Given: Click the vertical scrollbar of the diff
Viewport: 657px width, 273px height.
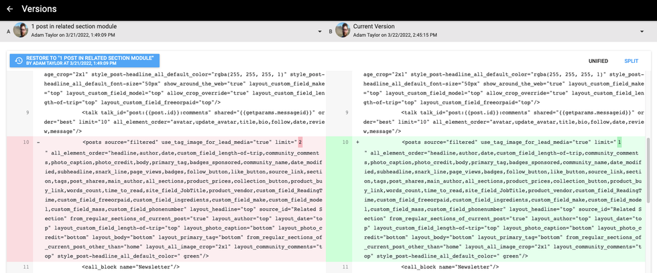Looking at the screenshot, I should (648, 174).
